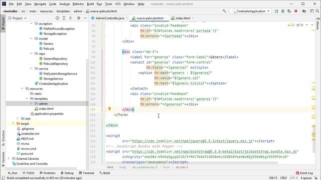Viewport: 321px width, 180px height.
Task: Open the Terminal tool window
Action: (x=87, y=173)
